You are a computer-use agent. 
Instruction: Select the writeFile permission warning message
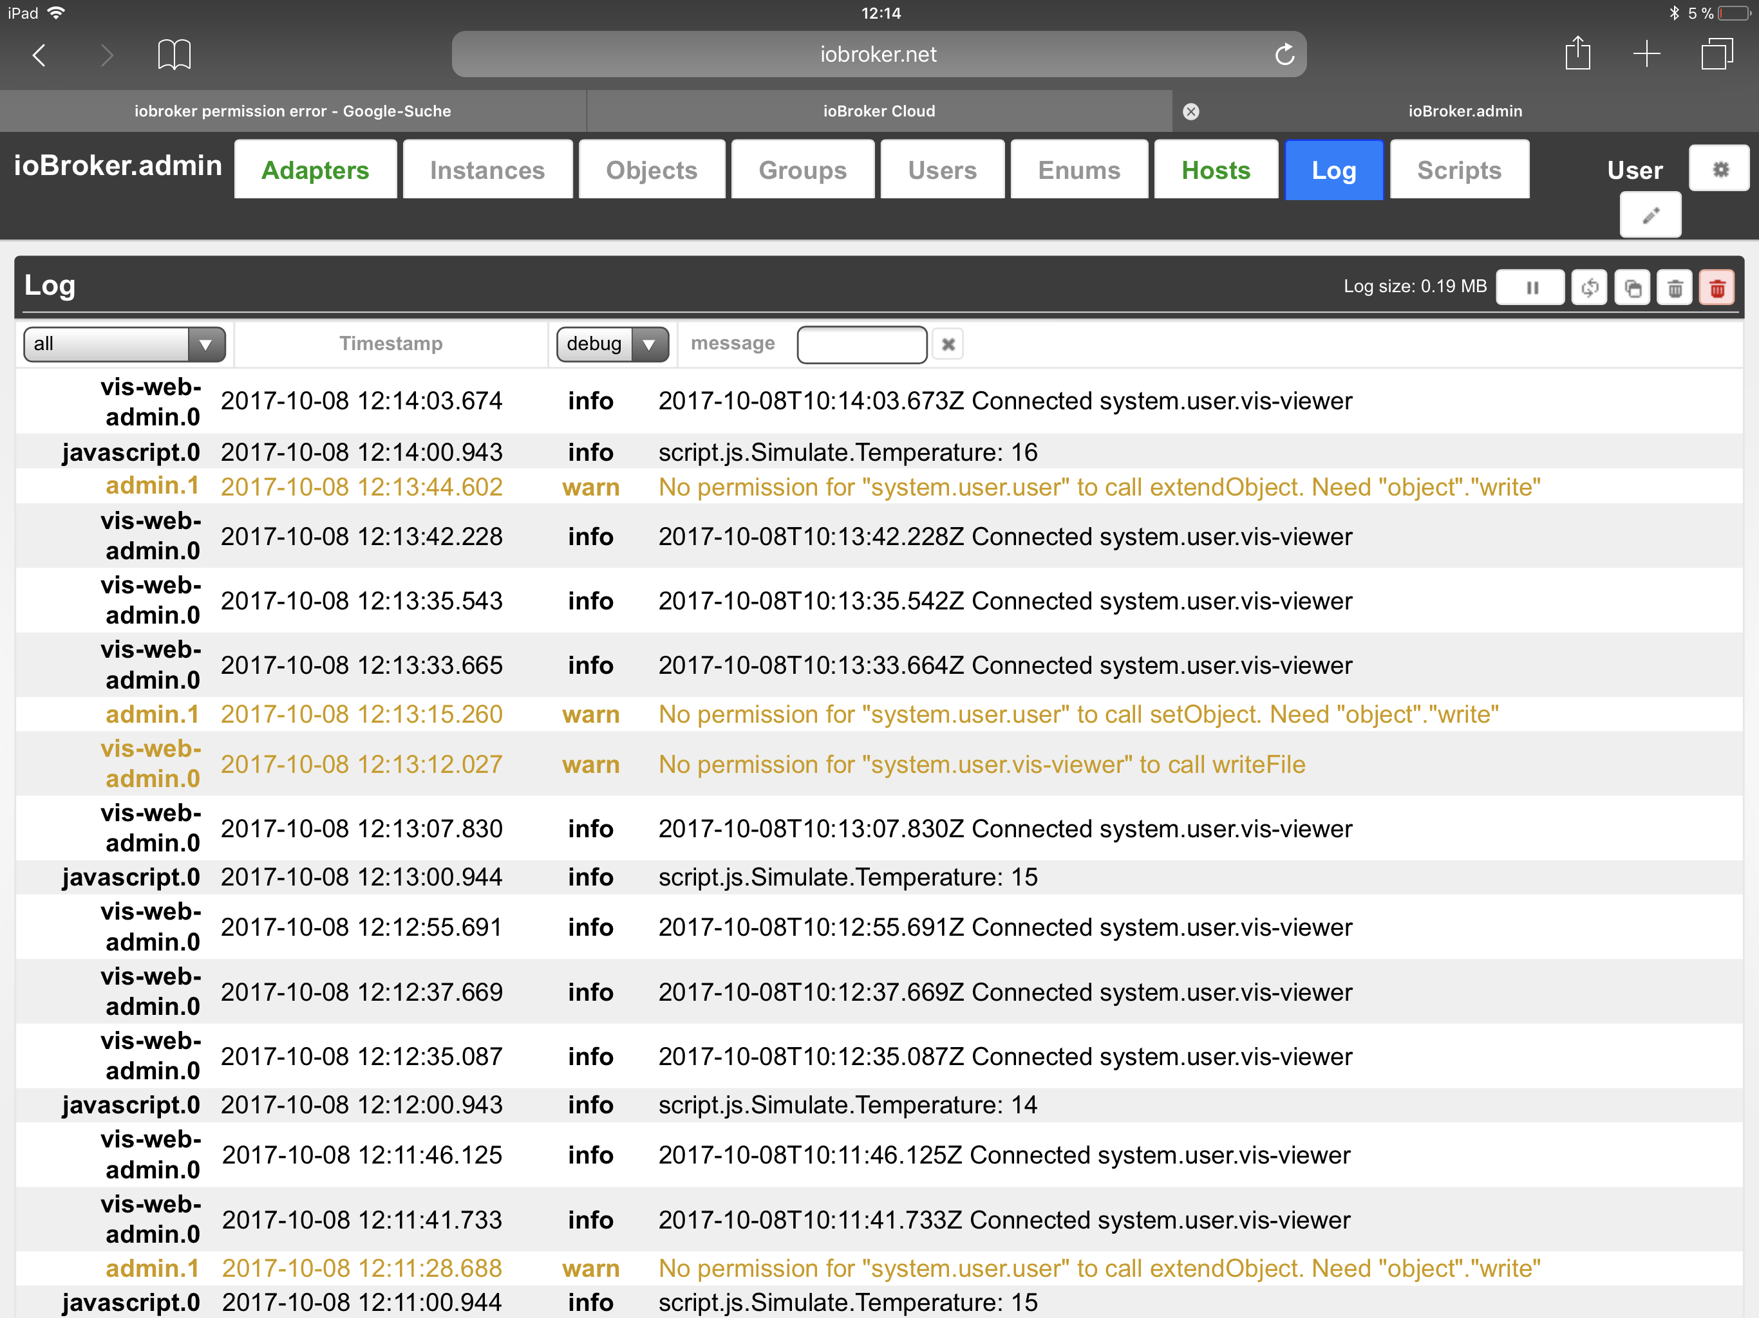coord(982,764)
